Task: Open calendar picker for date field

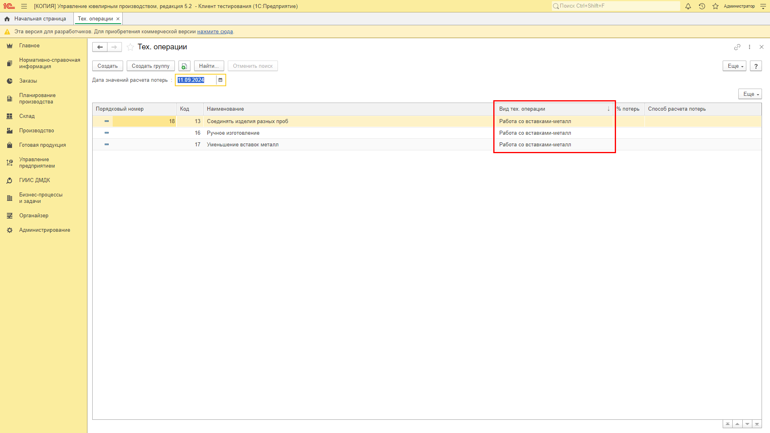Action: pyautogui.click(x=220, y=80)
